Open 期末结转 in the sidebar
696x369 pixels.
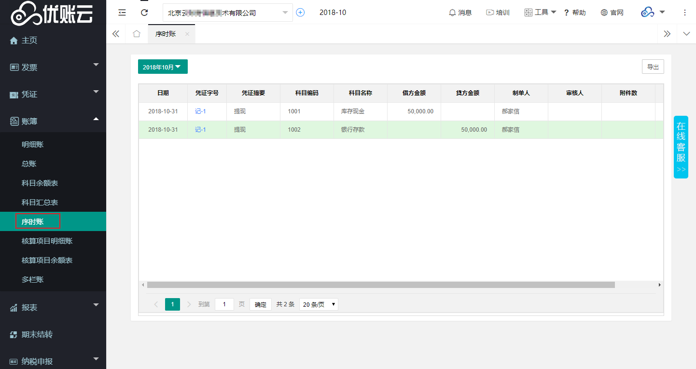(x=53, y=334)
